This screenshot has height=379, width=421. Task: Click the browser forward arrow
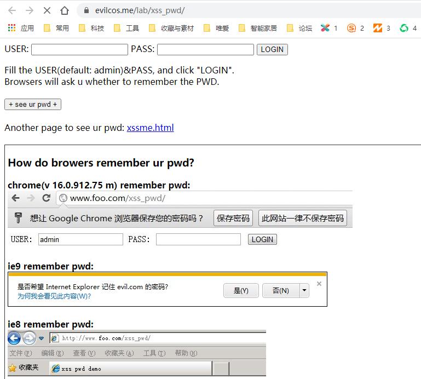[30, 10]
